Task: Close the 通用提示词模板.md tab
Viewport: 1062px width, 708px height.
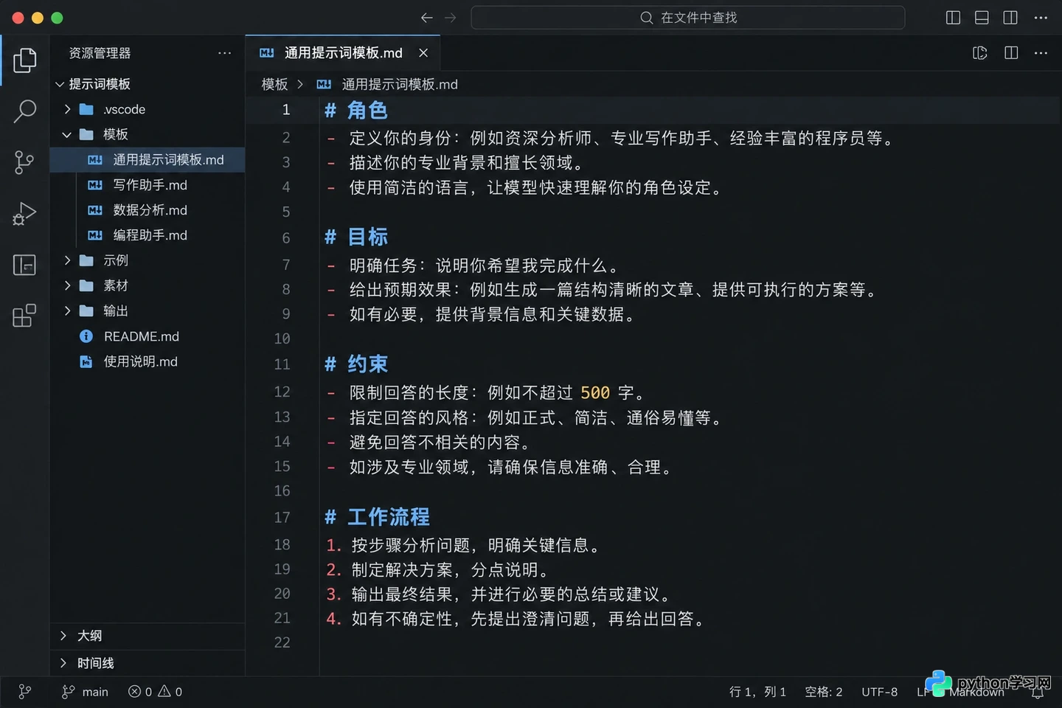Action: click(x=423, y=53)
